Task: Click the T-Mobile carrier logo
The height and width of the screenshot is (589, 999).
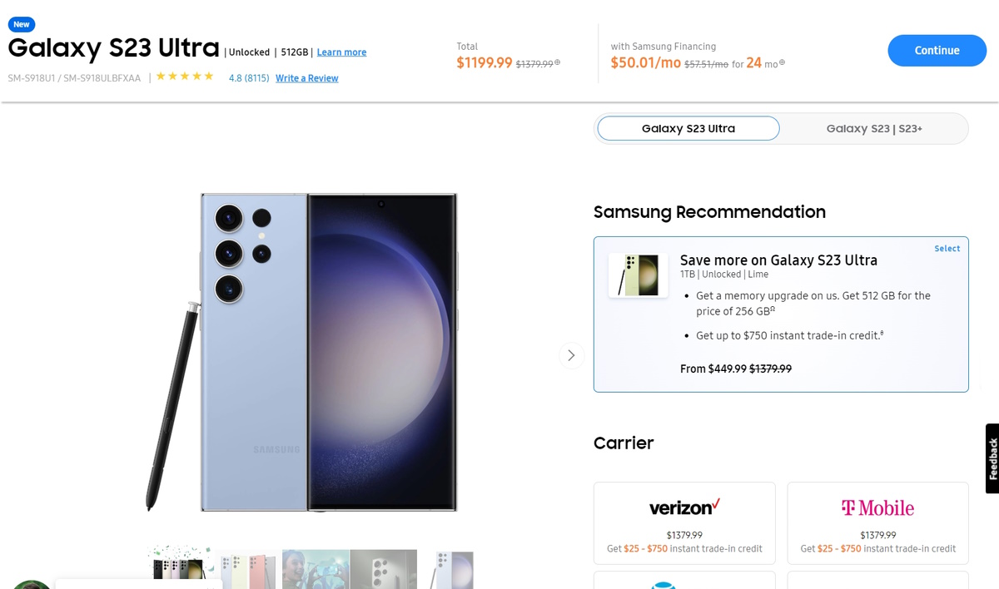Action: (877, 507)
